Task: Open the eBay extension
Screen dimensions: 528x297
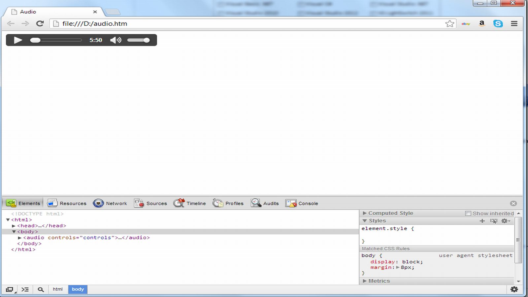Action: [466, 24]
